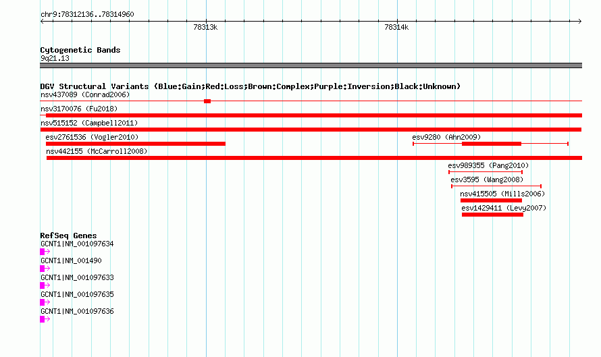Select the gray 9q21.13 cytogenetic band bar
601x357 pixels.
coord(311,65)
